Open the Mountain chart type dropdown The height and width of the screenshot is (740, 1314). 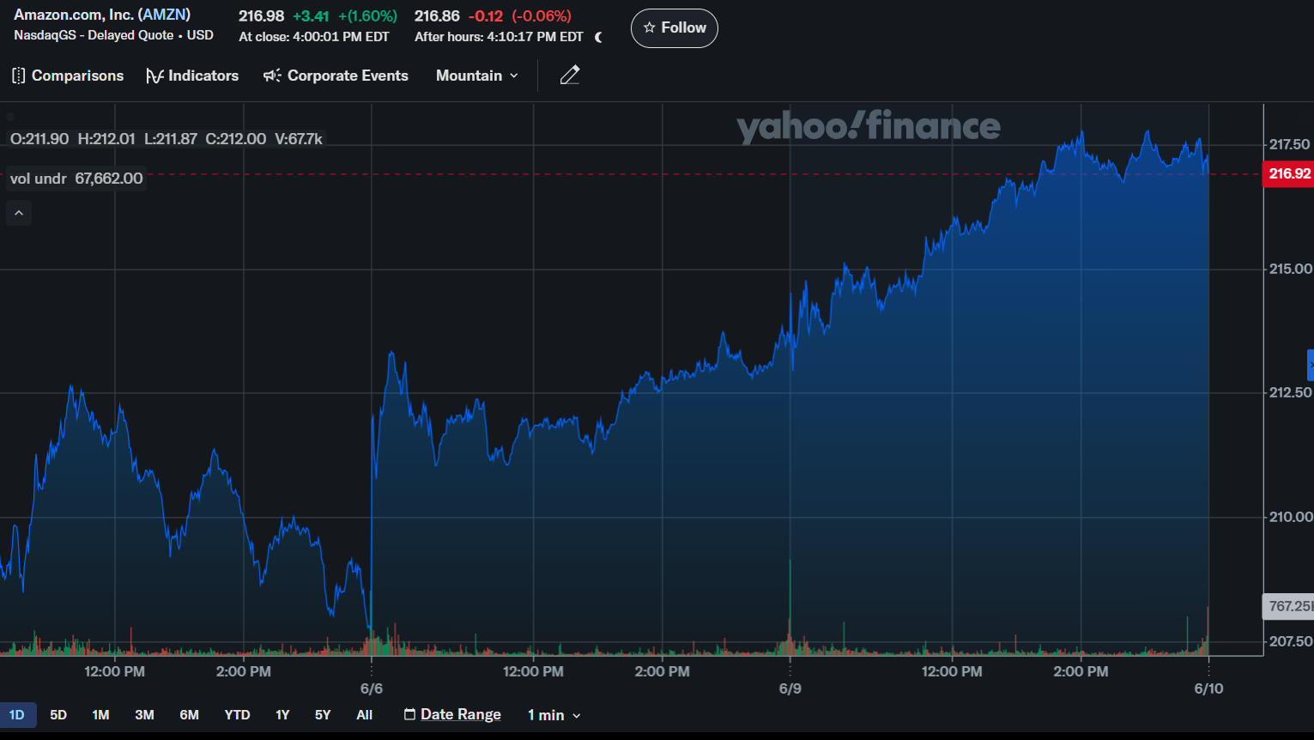[477, 76]
